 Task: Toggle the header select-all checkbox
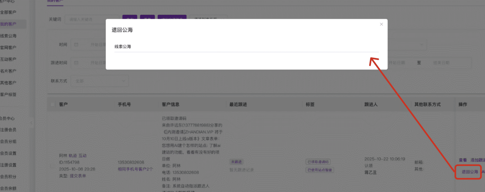coord(53,105)
